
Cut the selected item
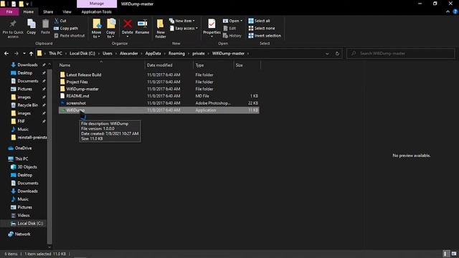pyautogui.click(x=60, y=21)
